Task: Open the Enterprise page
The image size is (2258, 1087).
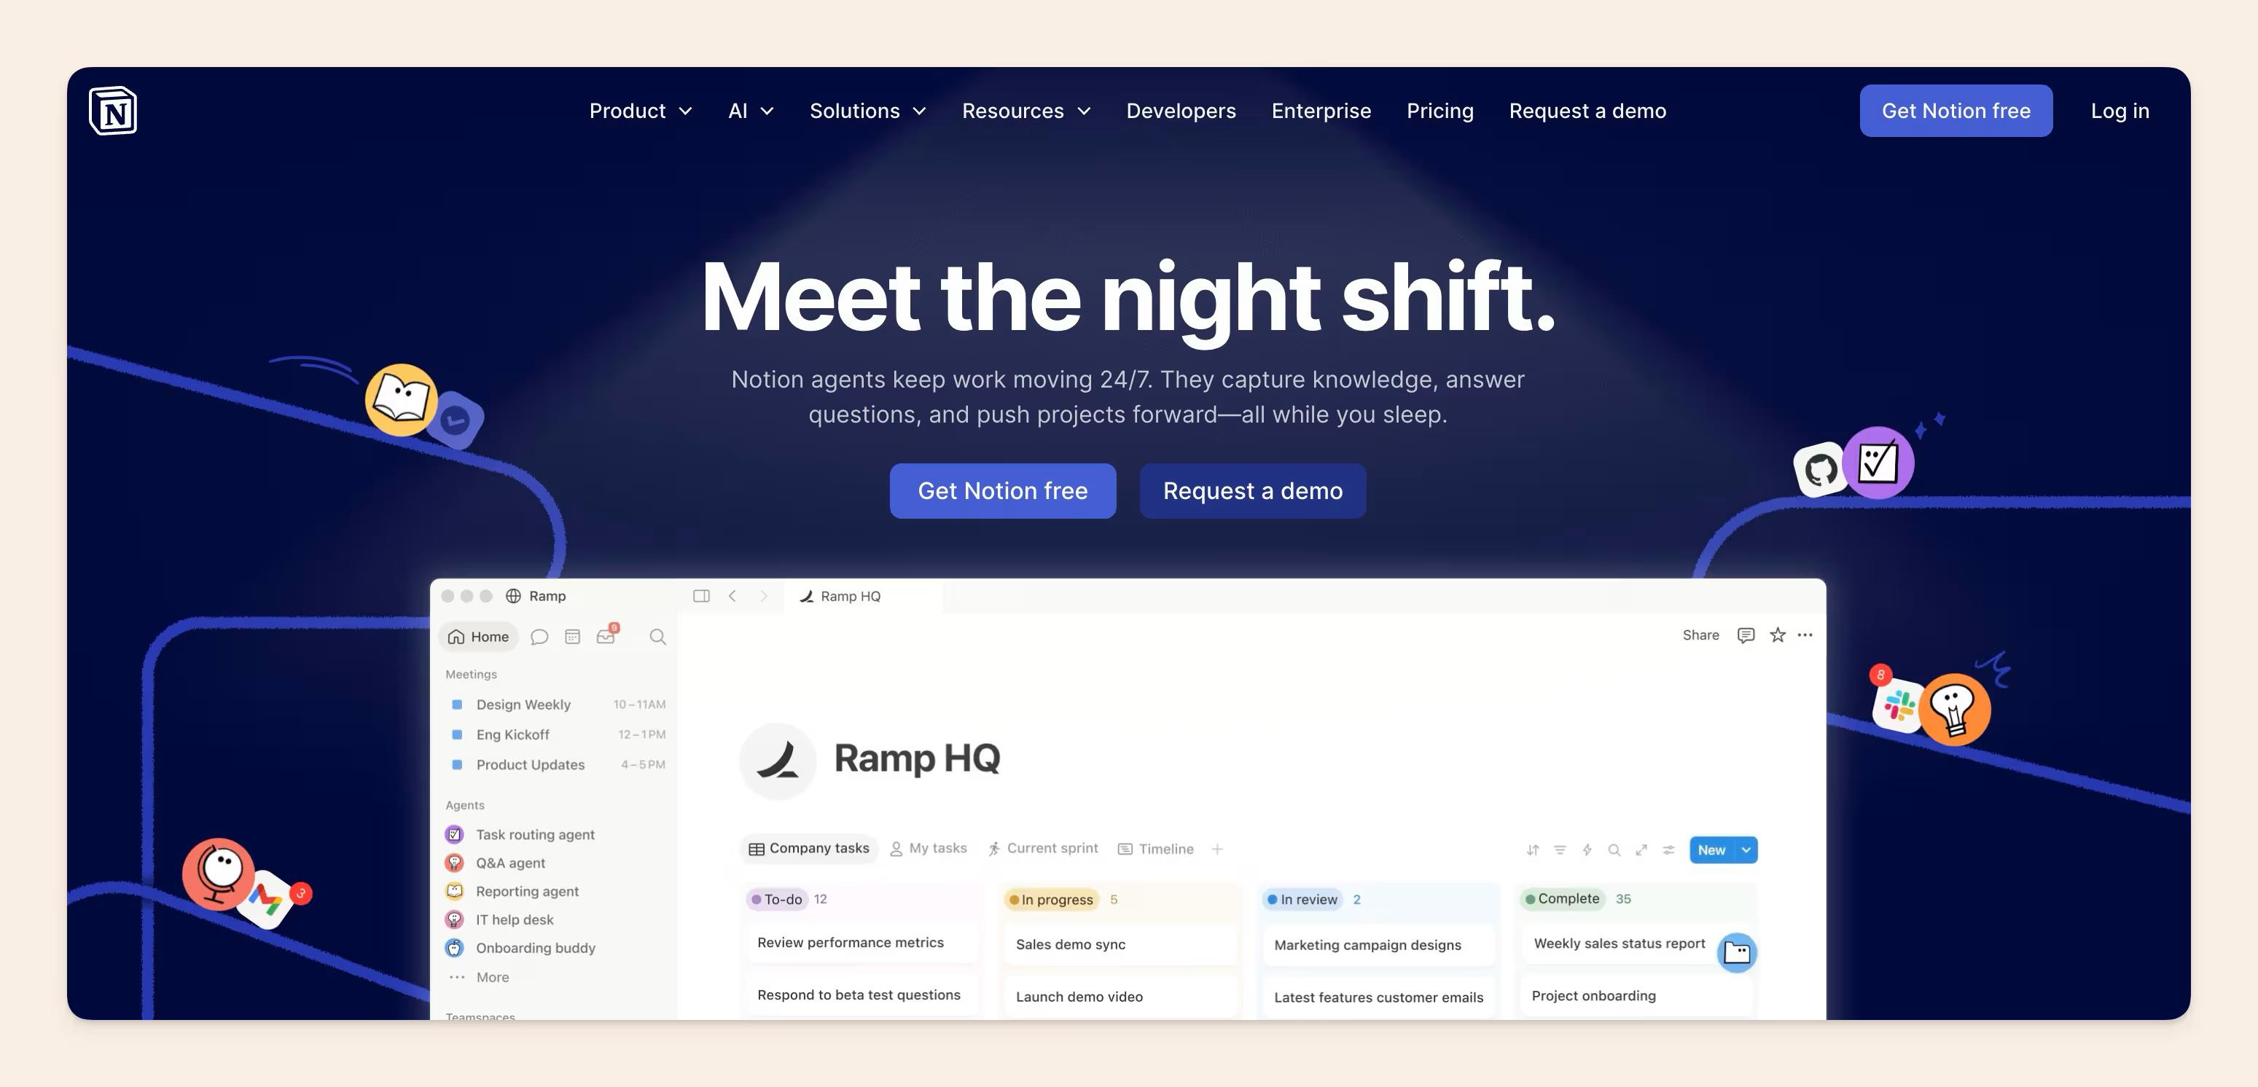Action: (1321, 111)
